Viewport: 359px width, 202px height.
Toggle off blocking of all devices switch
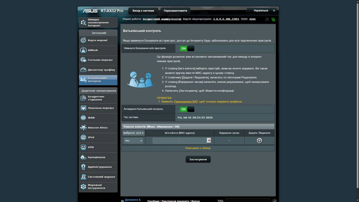(187, 48)
